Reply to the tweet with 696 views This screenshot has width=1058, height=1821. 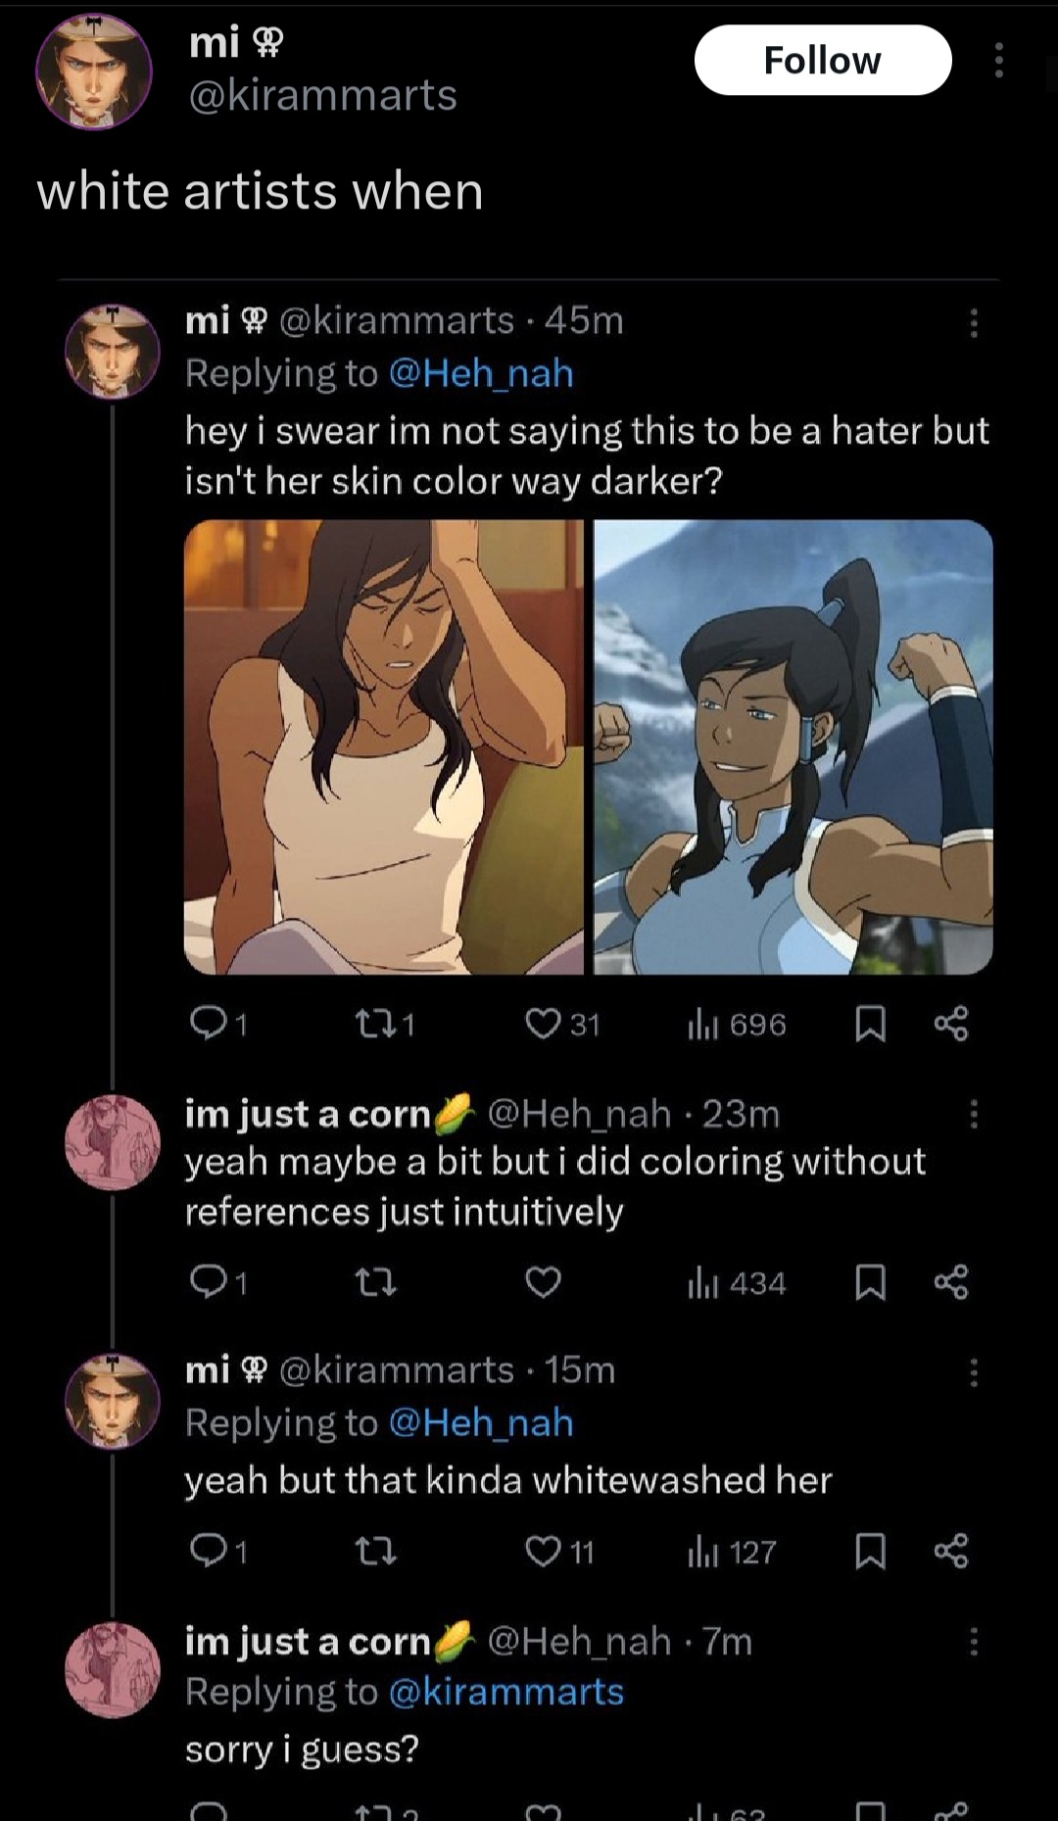coord(207,1024)
